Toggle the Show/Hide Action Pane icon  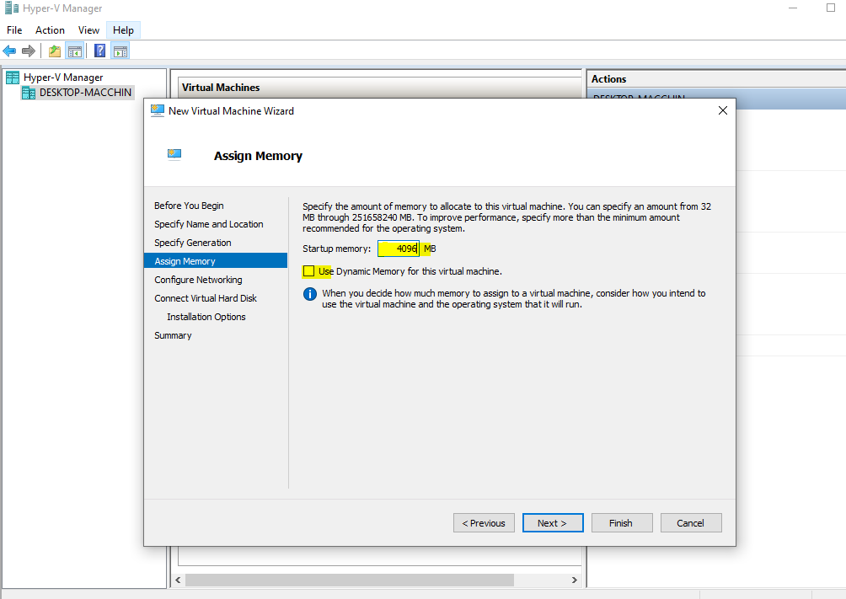point(120,51)
